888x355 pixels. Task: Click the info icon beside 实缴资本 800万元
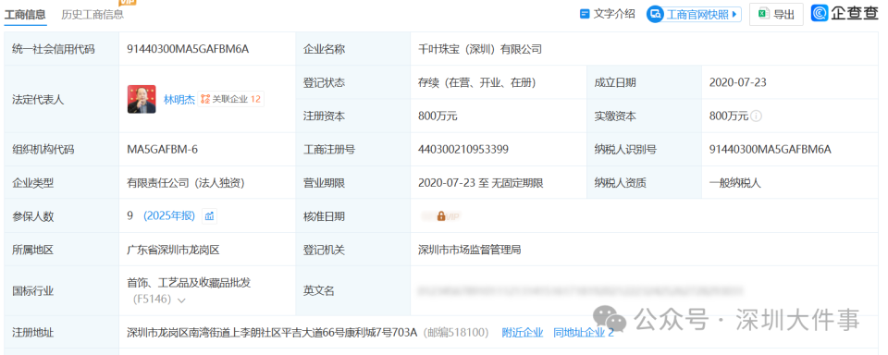point(756,116)
